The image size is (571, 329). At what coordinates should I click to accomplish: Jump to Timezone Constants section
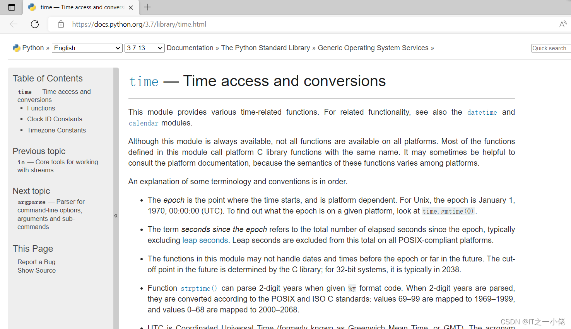[x=56, y=130]
